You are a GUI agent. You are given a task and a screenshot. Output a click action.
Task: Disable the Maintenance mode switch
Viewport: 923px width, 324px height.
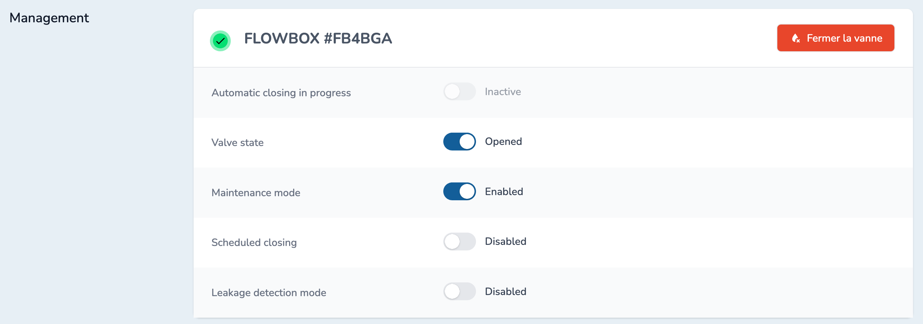click(x=459, y=191)
